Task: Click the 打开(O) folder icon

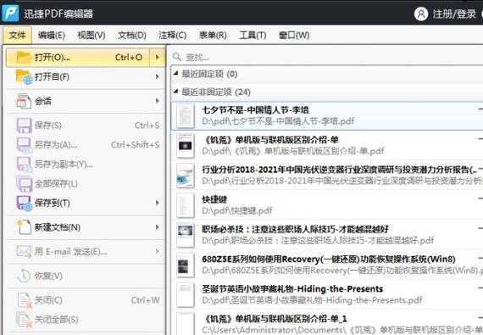Action: (x=24, y=58)
